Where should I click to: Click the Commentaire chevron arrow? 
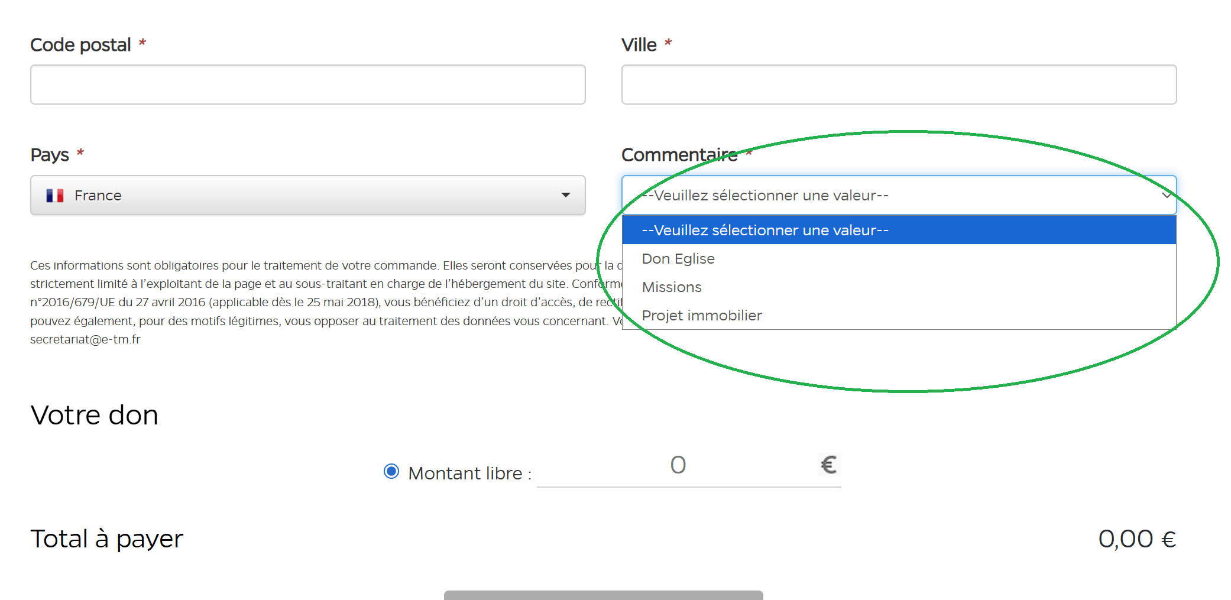[x=1165, y=195]
